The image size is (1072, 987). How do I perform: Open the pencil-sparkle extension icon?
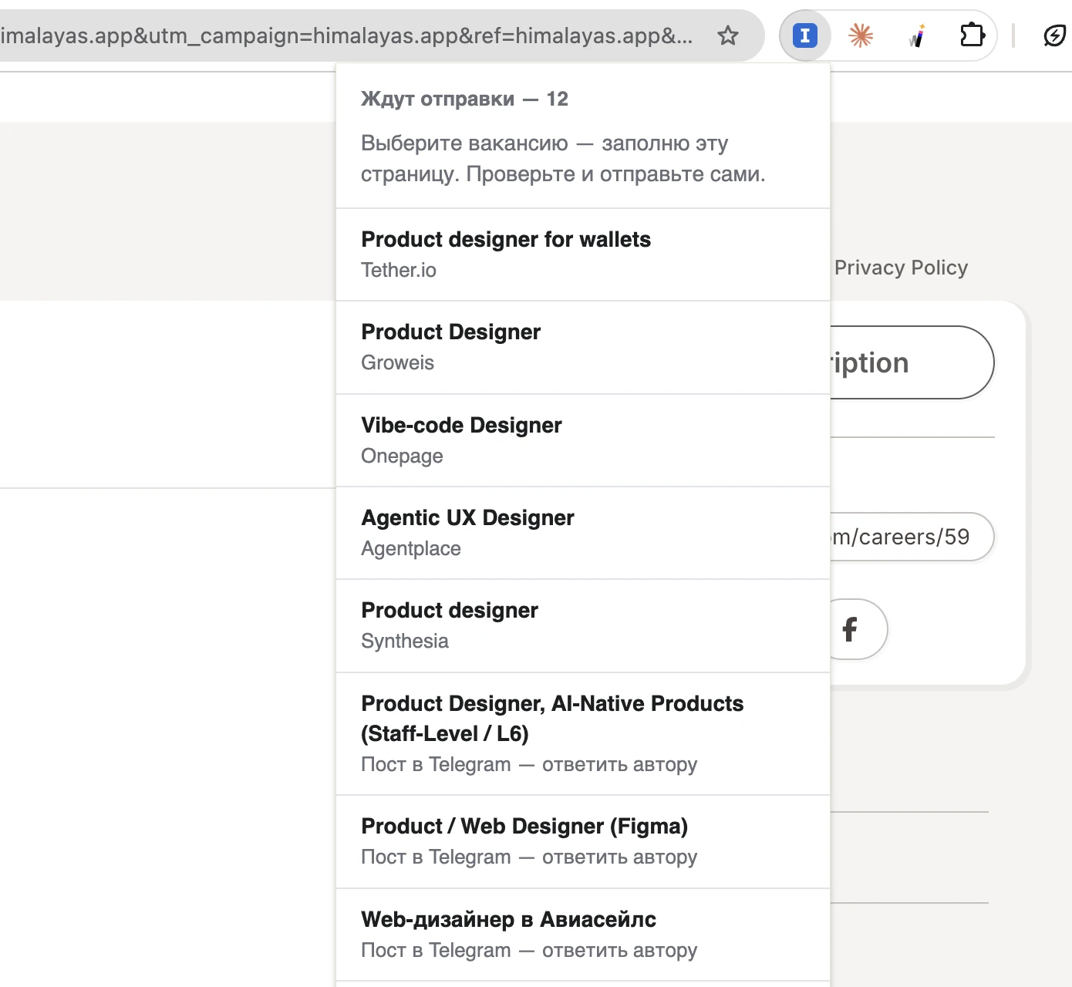click(x=917, y=35)
